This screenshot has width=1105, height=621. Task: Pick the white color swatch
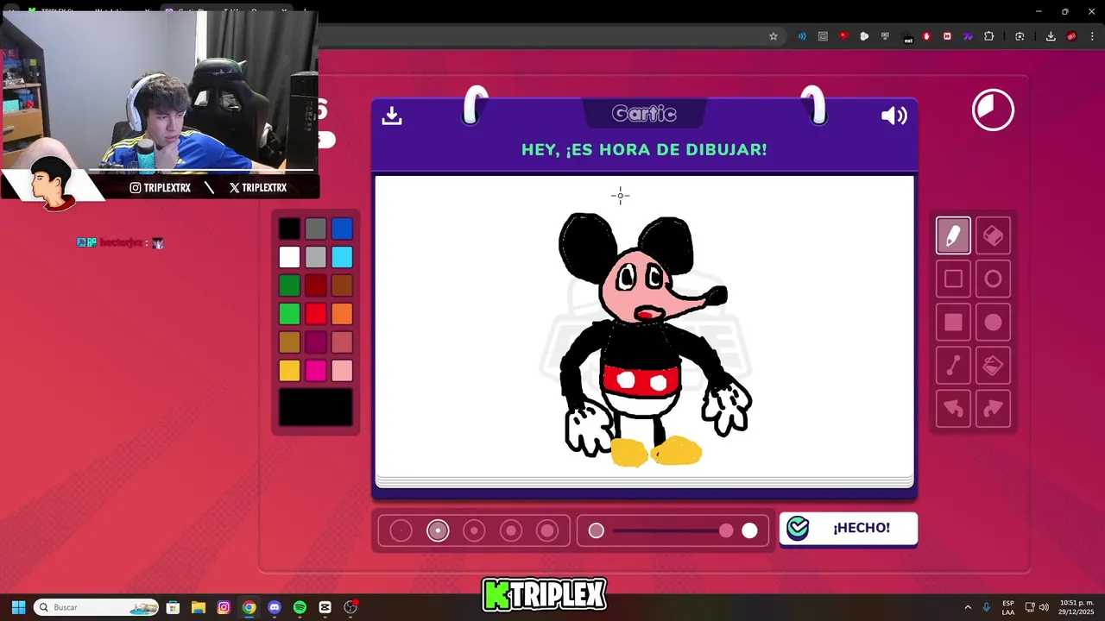click(289, 257)
